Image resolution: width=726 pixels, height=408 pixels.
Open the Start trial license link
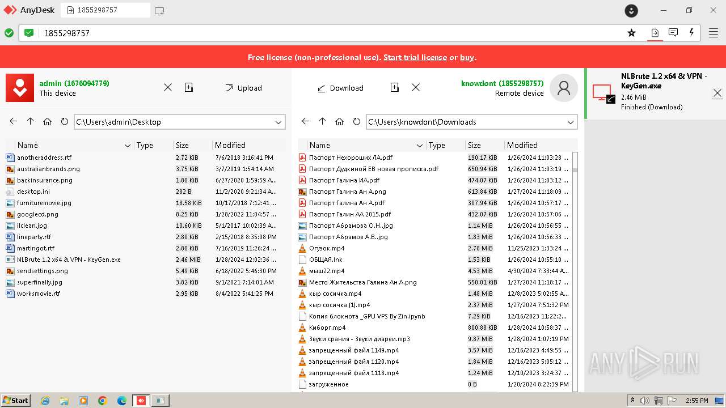click(415, 57)
